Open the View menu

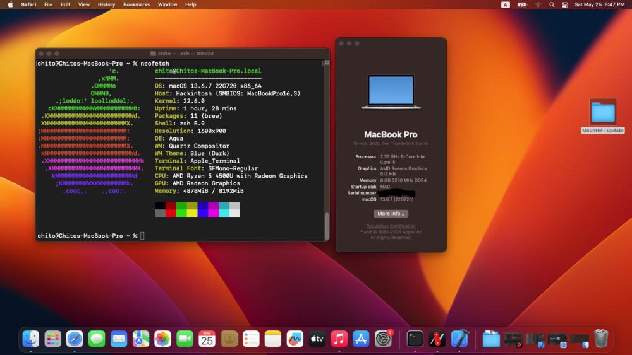click(x=84, y=4)
